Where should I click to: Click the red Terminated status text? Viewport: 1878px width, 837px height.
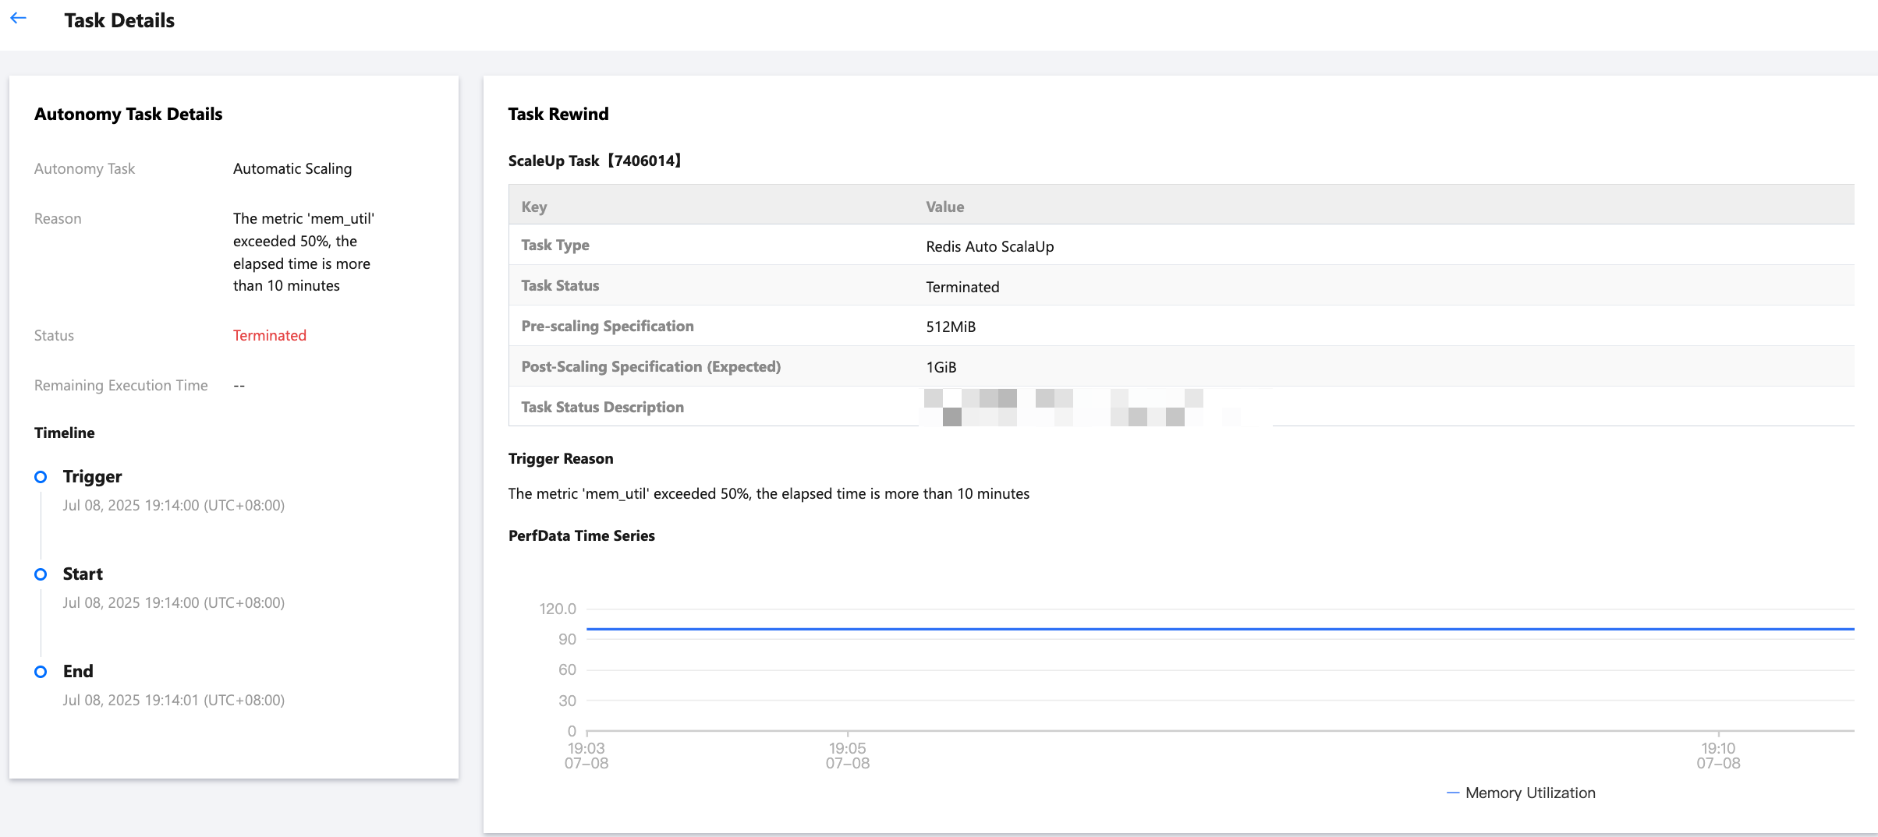tap(269, 336)
